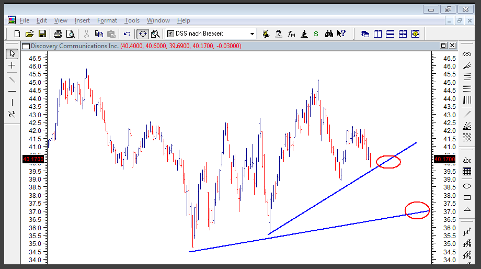Maximize the Discovery Communications chart window

(x=443, y=46)
